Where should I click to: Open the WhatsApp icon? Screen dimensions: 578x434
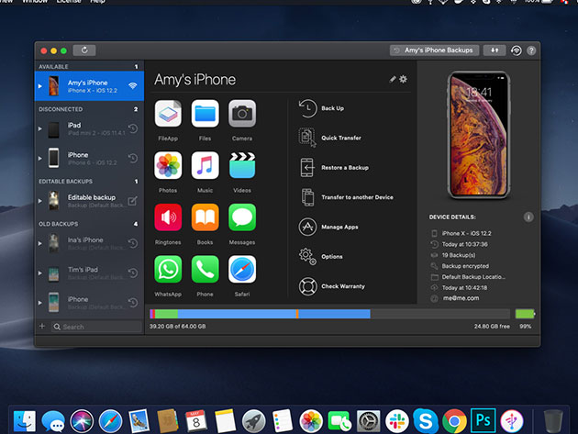pyautogui.click(x=168, y=270)
